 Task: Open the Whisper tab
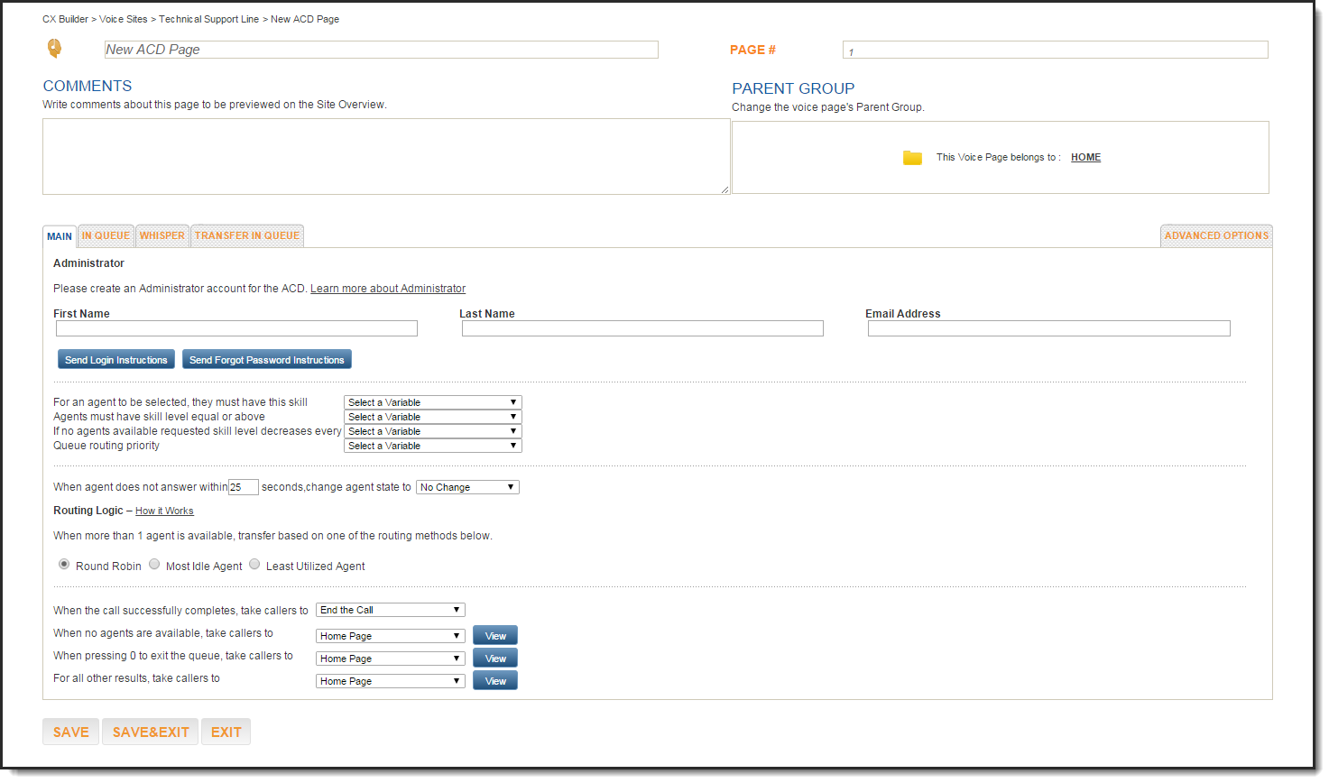click(162, 236)
